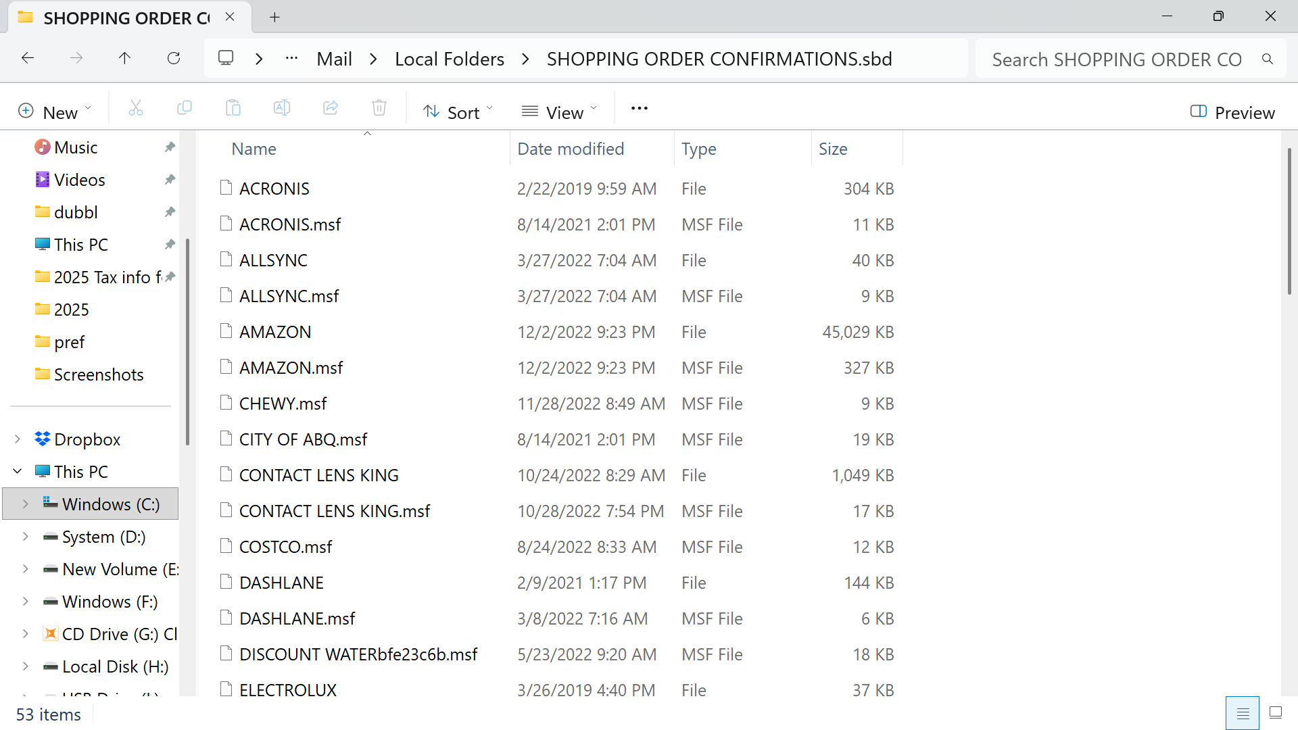
Task: Click the Delete trash can icon
Action: pyautogui.click(x=379, y=108)
